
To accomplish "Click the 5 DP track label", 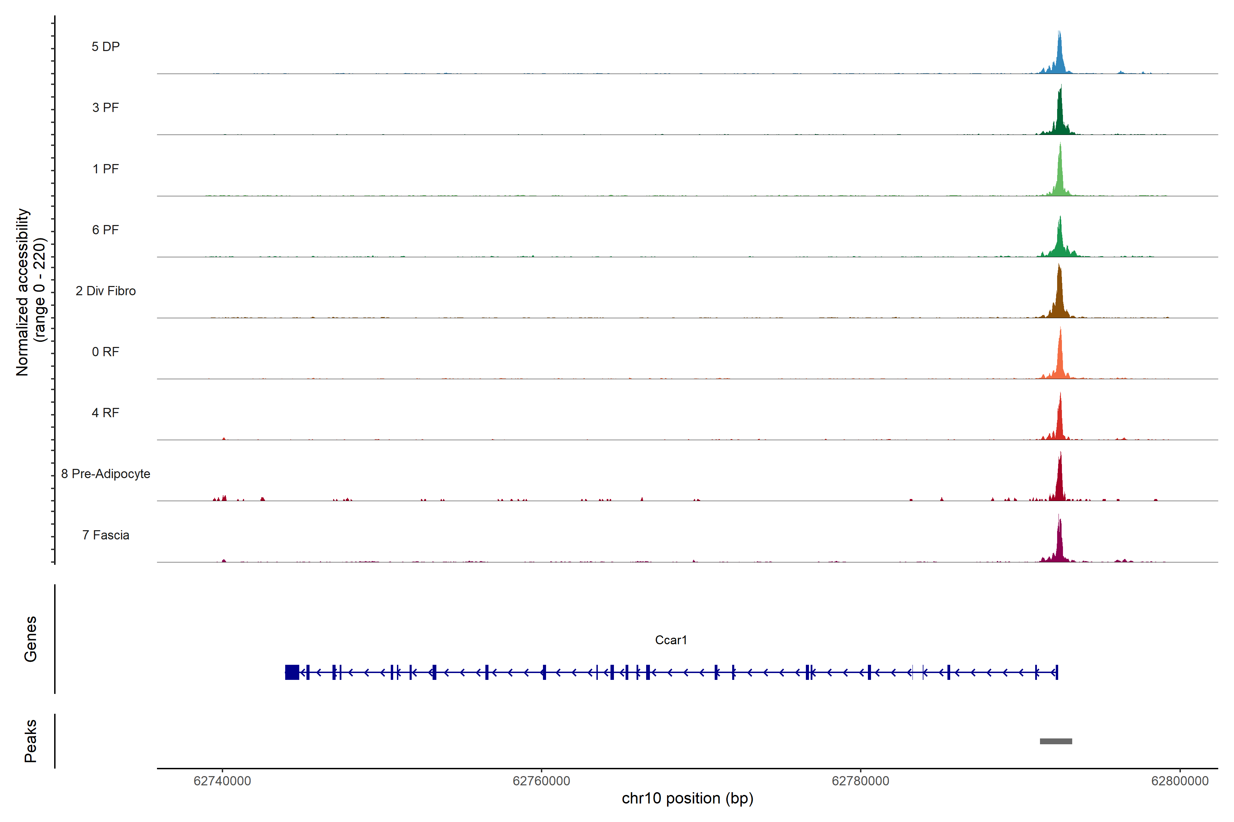I will pyautogui.click(x=106, y=47).
